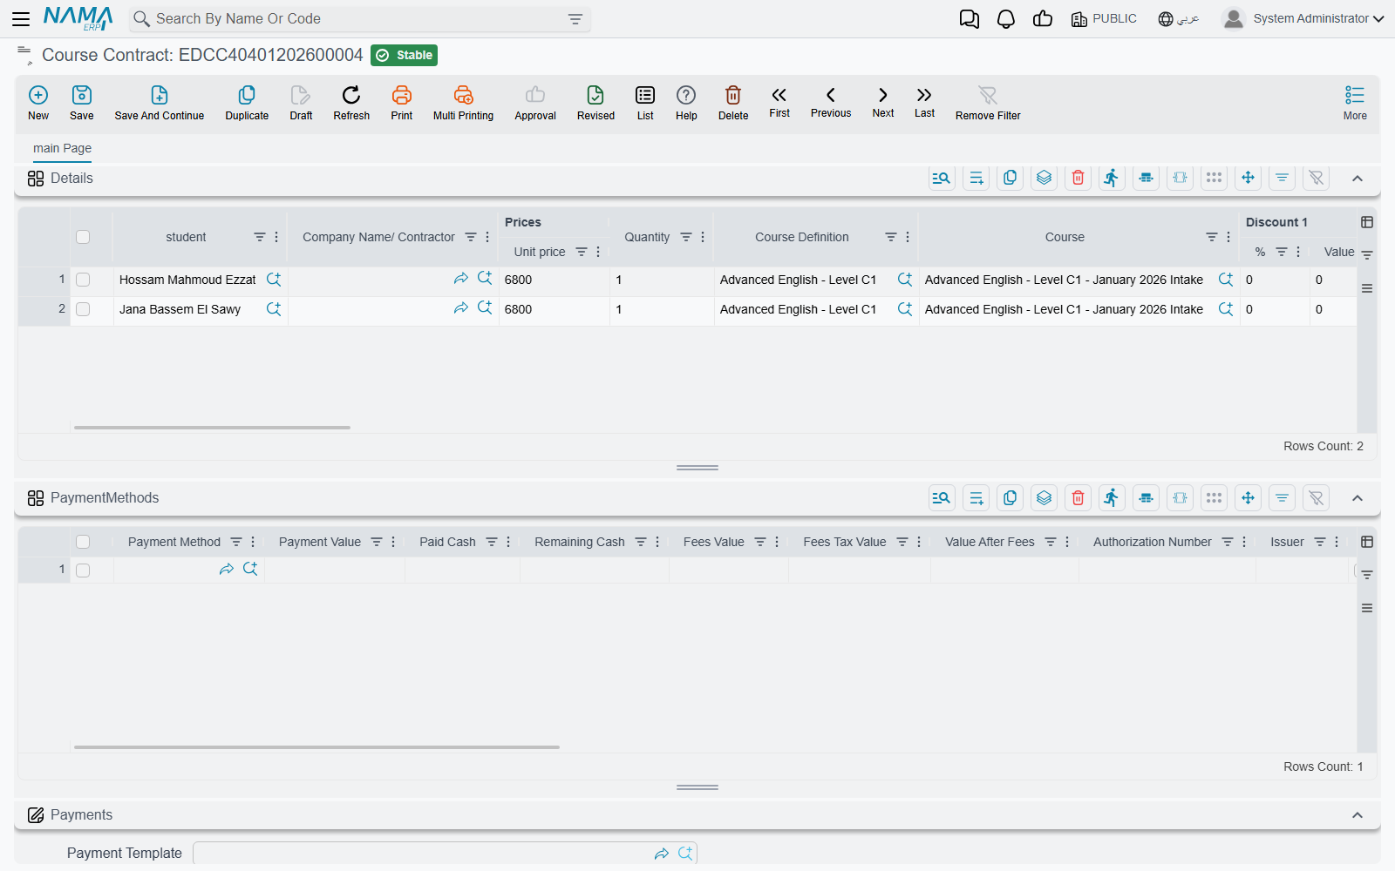1395x871 pixels.
Task: Click the Stable status badge
Action: pos(404,55)
